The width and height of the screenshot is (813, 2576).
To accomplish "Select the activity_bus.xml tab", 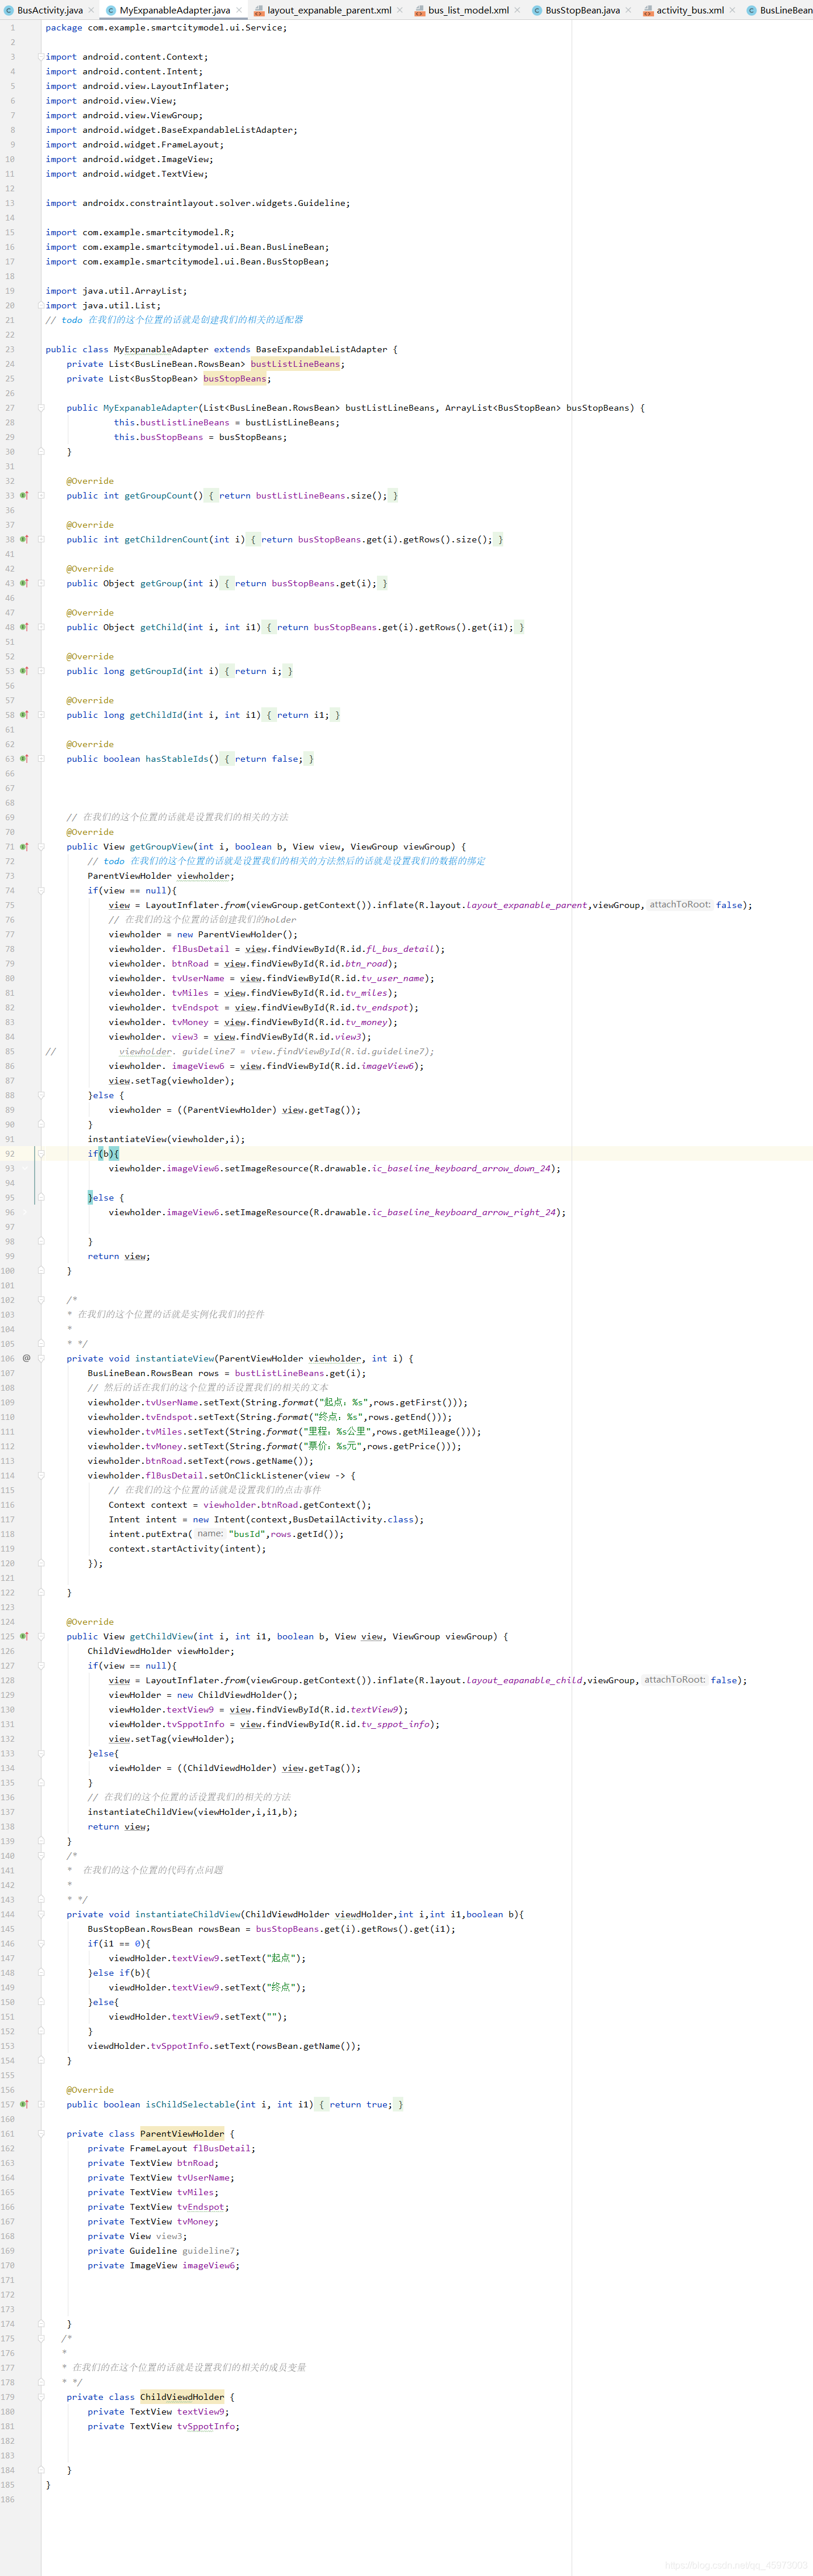I will (x=690, y=10).
